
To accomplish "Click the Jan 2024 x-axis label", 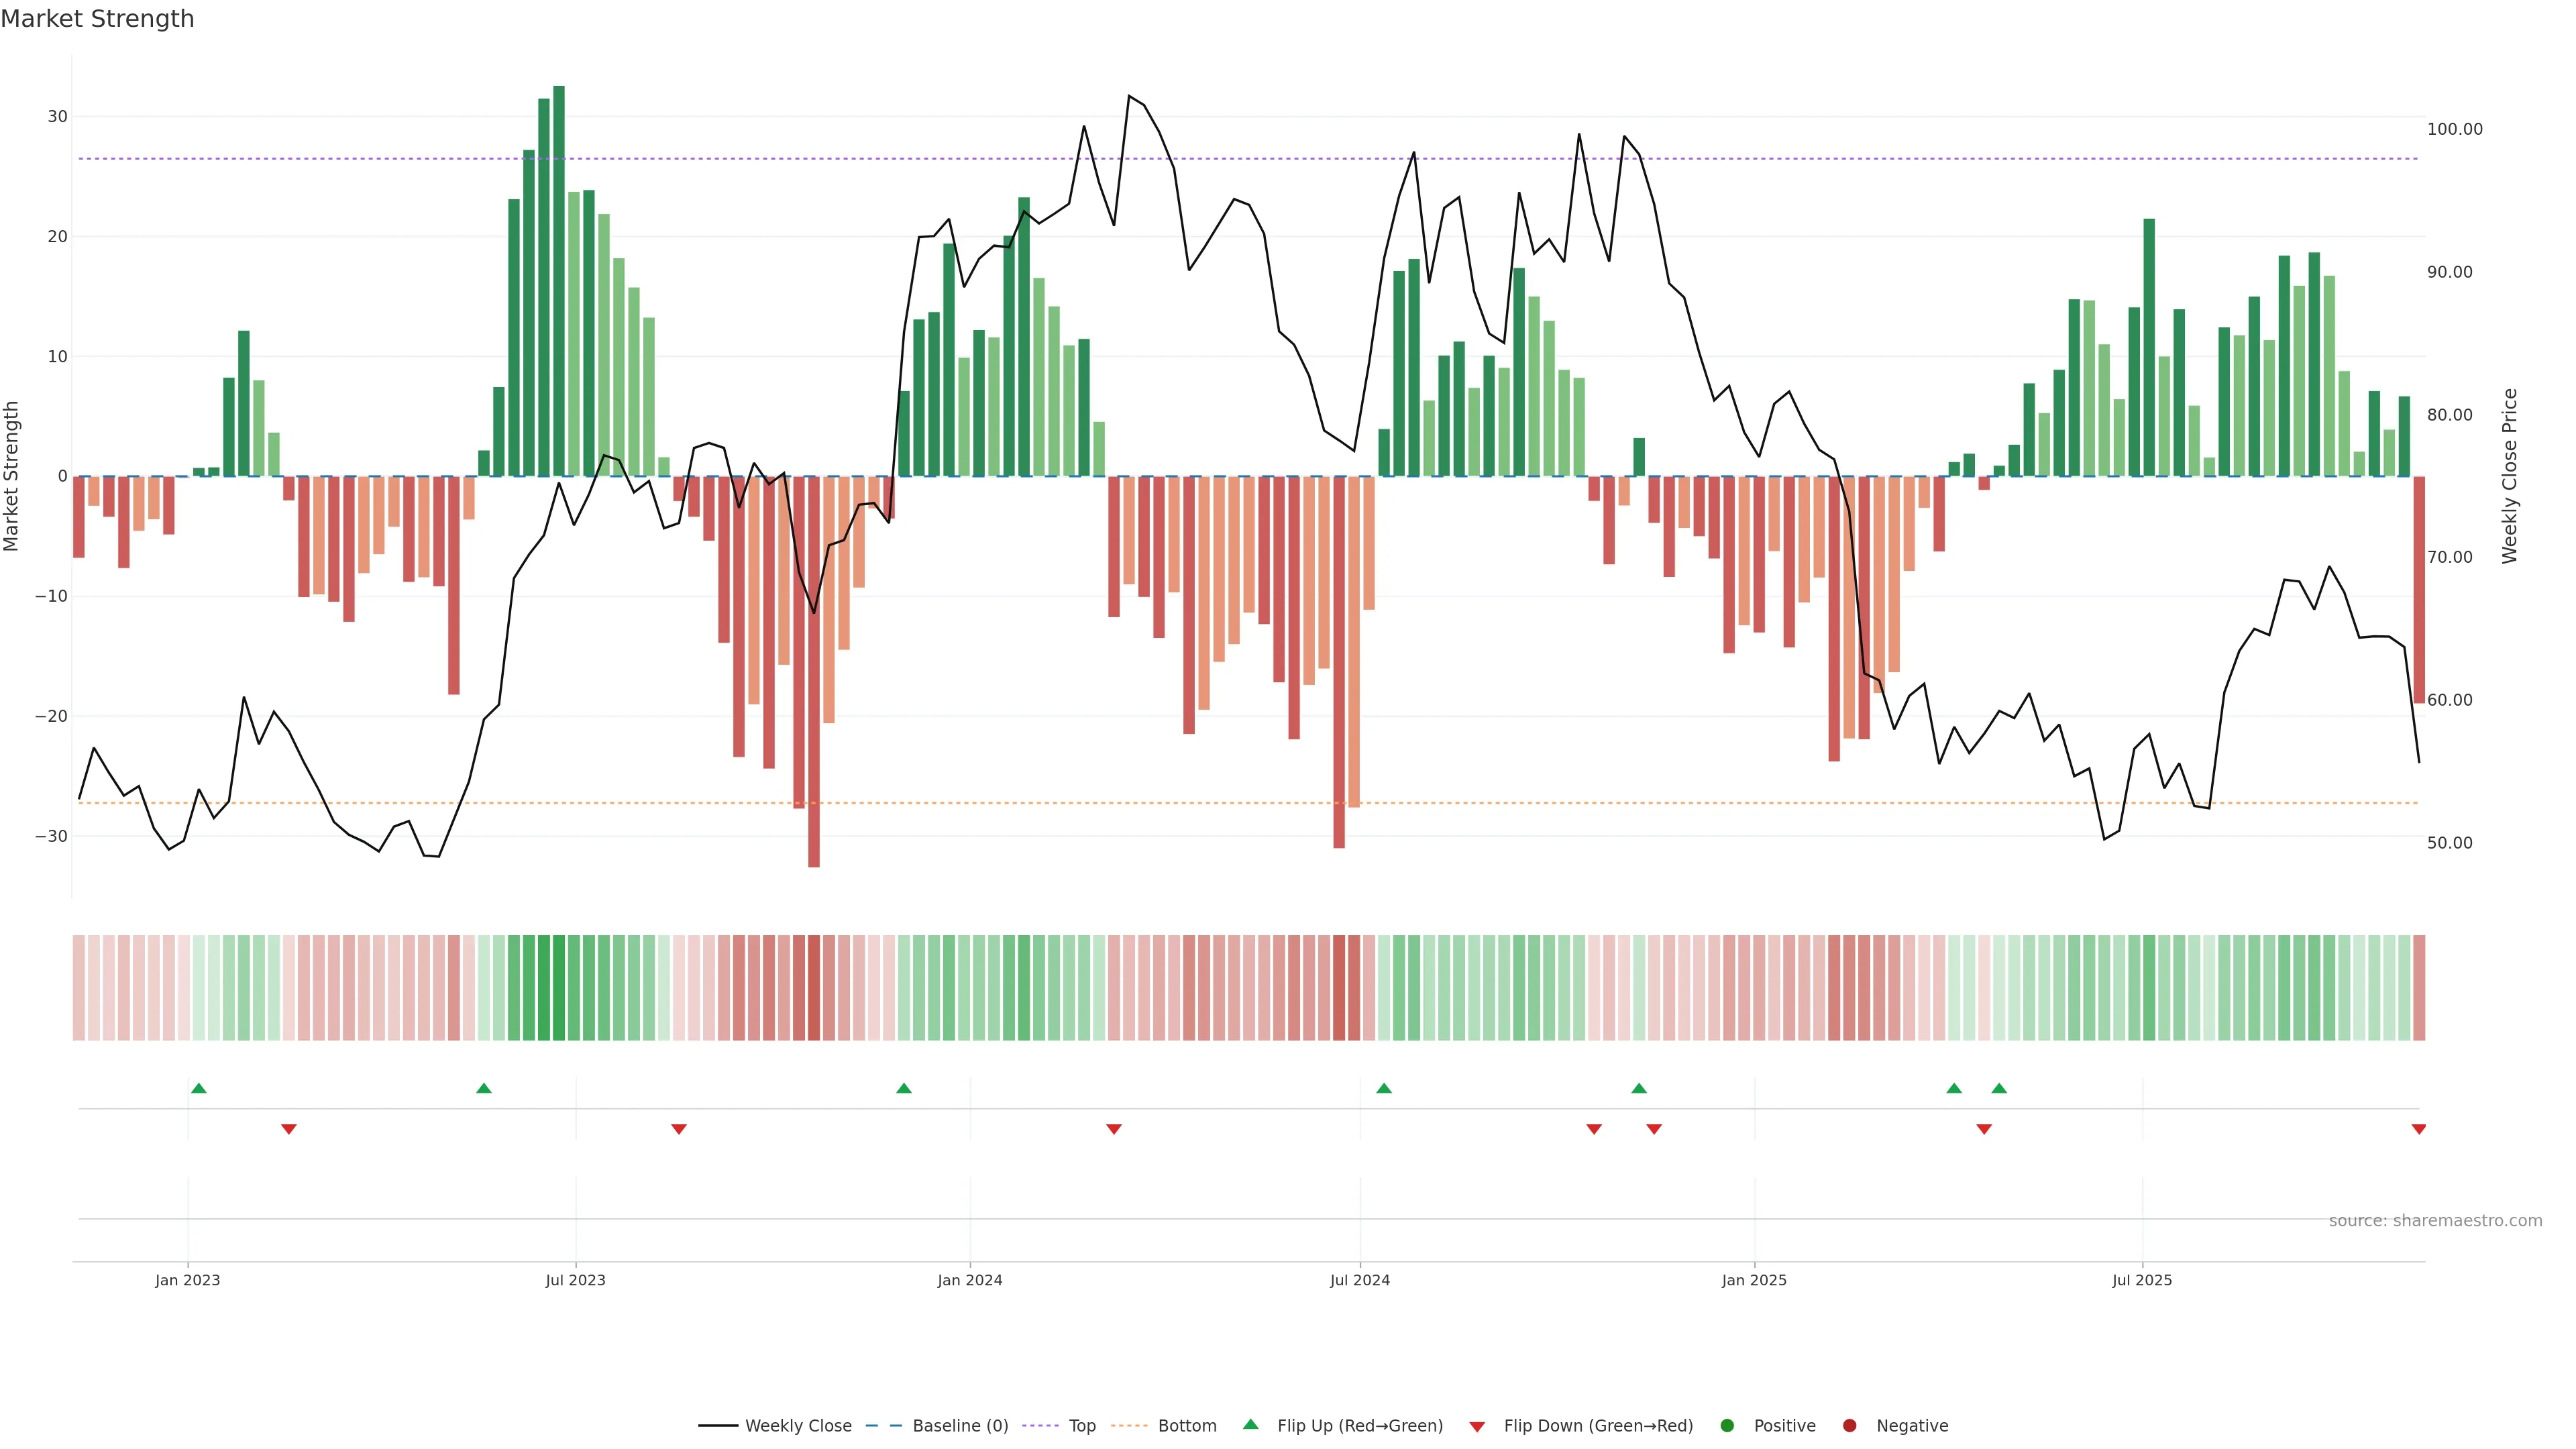I will click(x=969, y=1280).
